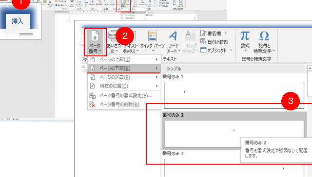Expand arrow beside 現在の位置(C)

tap(157, 86)
